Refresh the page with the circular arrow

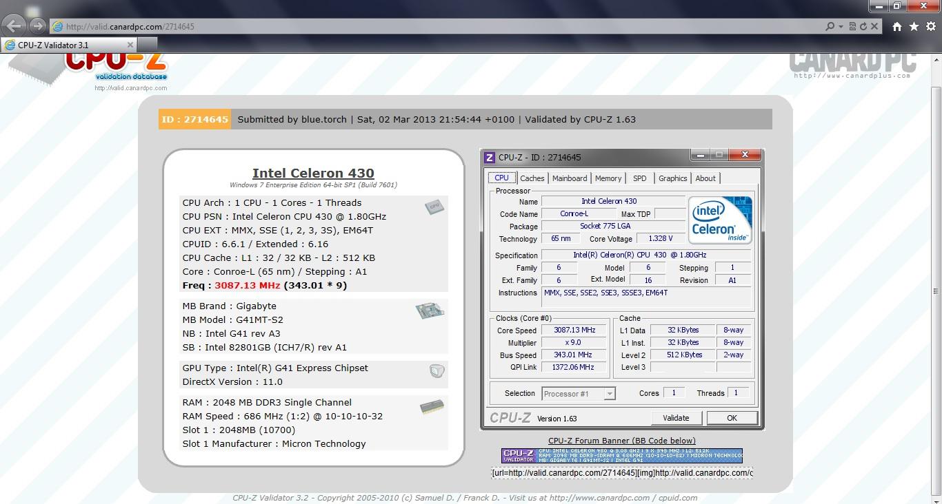(x=863, y=26)
